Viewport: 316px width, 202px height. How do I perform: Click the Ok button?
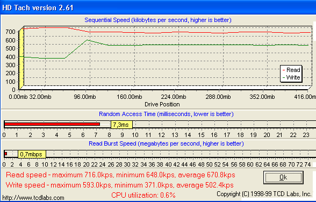283,177
